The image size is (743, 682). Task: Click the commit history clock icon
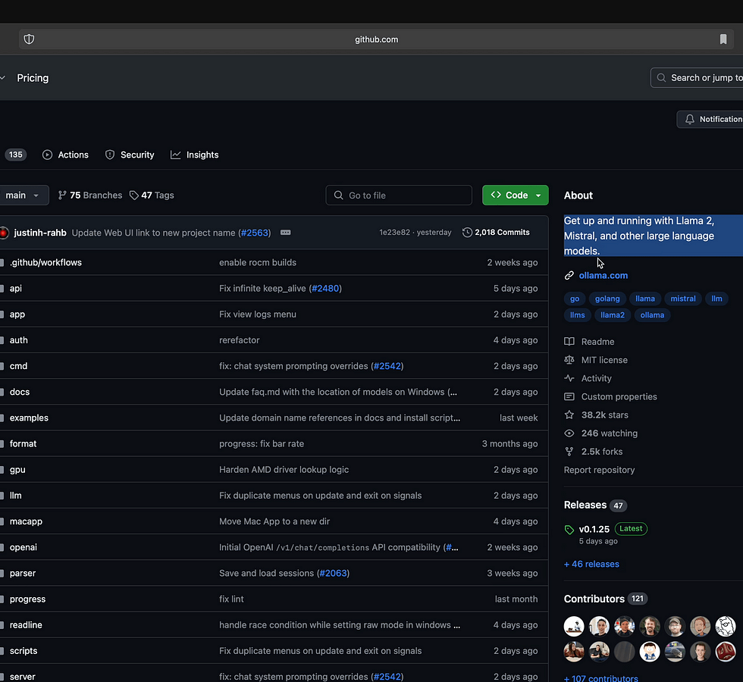click(467, 233)
